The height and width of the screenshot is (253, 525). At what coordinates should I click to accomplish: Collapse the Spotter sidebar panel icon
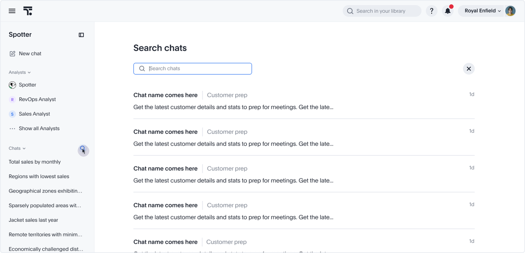tap(81, 35)
